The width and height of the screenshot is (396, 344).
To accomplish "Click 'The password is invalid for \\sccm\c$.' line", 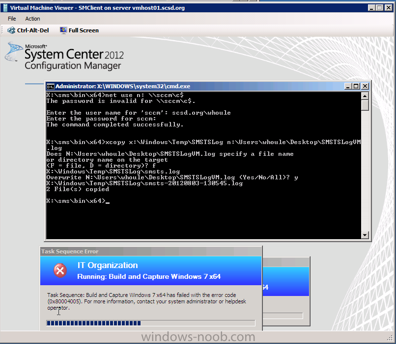I will (121, 101).
